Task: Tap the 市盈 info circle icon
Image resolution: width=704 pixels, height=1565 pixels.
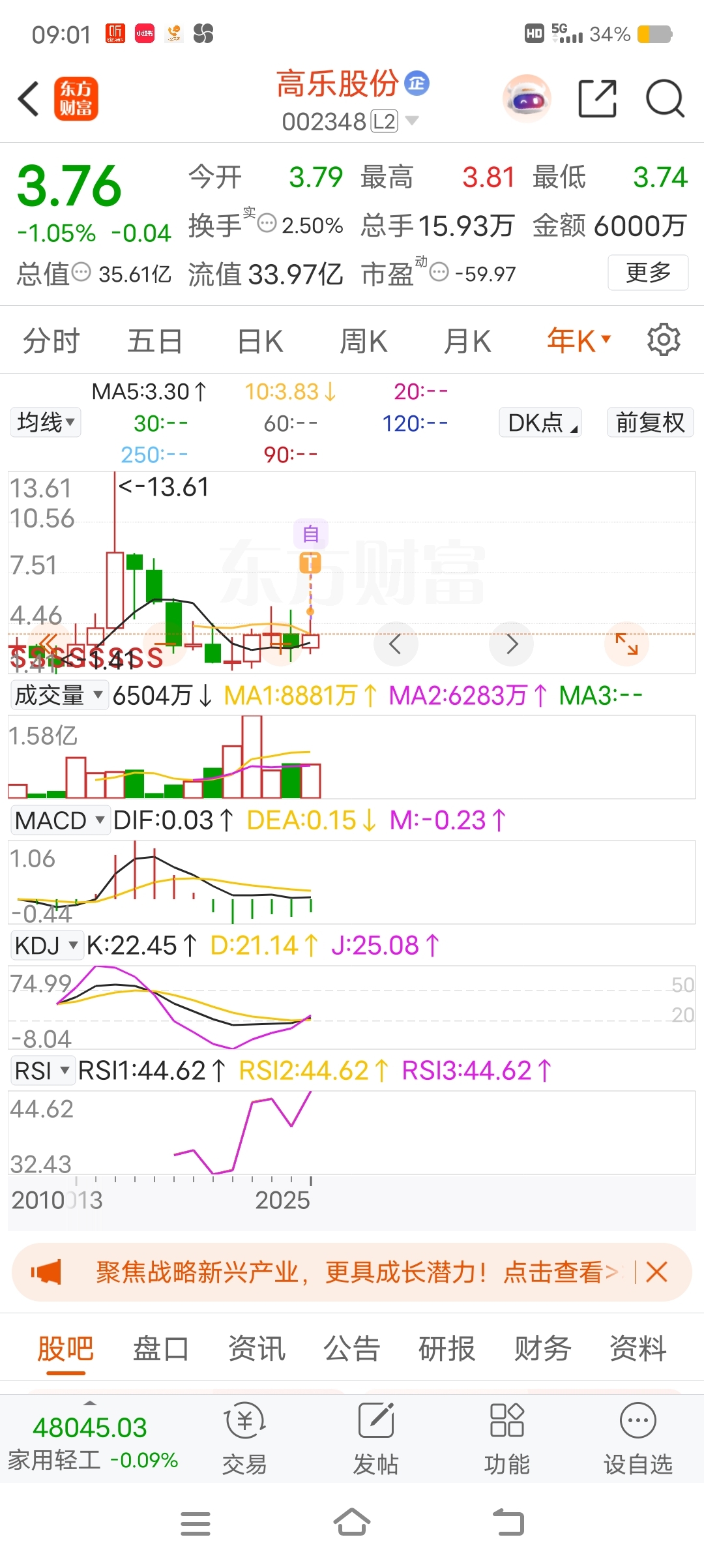Action: click(x=439, y=272)
